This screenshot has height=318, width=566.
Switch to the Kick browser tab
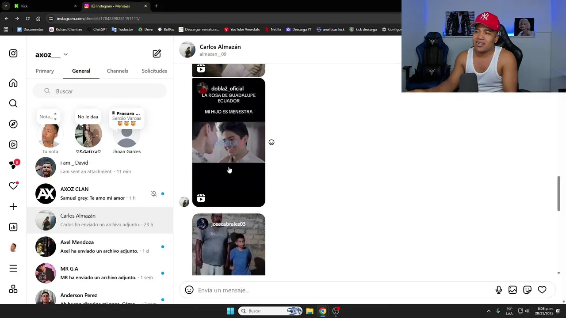point(44,6)
